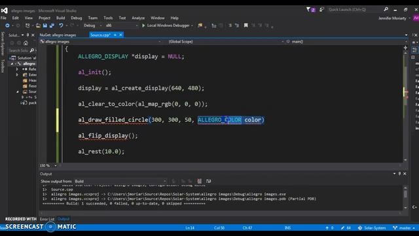The image size is (419, 236).
Task: Toggle pin on the Source.cpp tab
Action: [115, 35]
